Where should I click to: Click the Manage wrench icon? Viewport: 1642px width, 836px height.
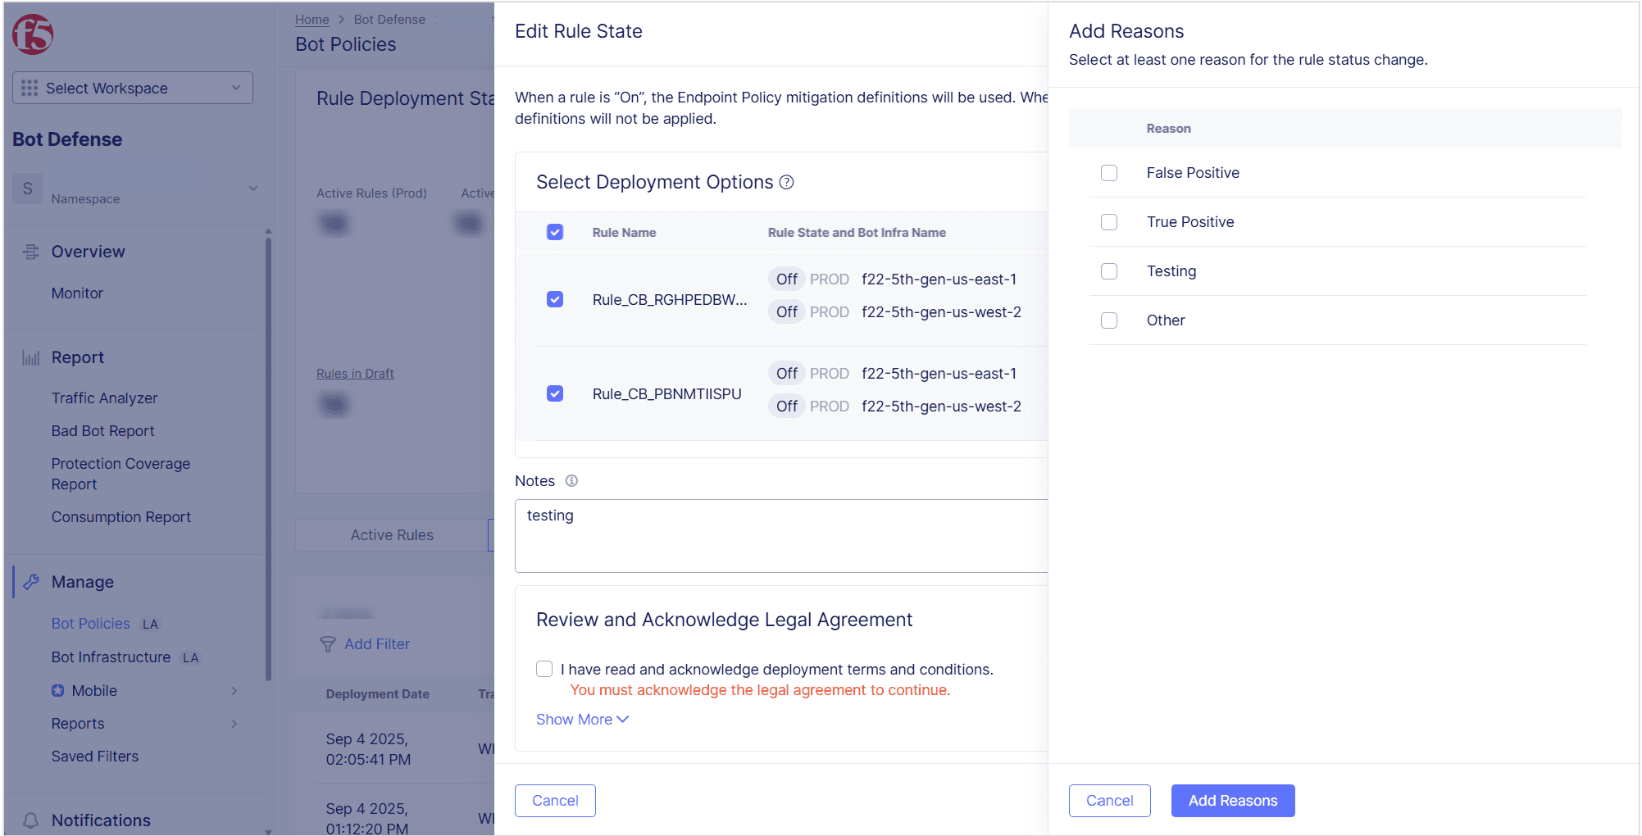(31, 582)
